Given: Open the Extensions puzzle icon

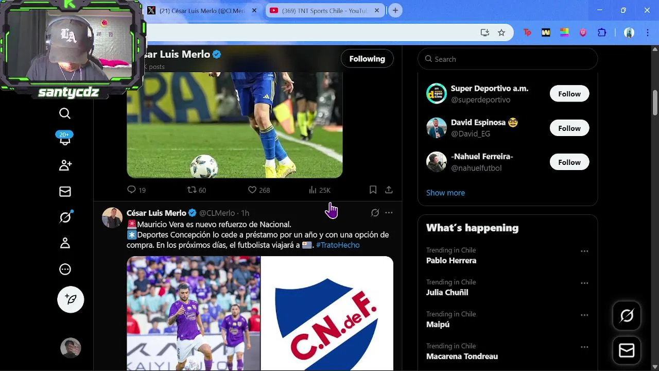Looking at the screenshot, I should pyautogui.click(x=602, y=32).
